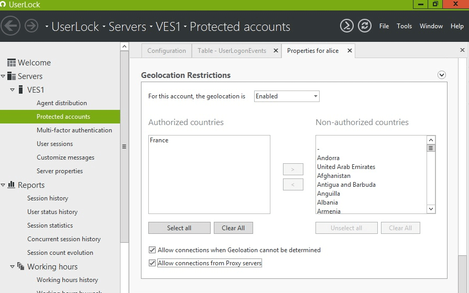Click the refresh circle icon
The width and height of the screenshot is (469, 293).
(365, 26)
